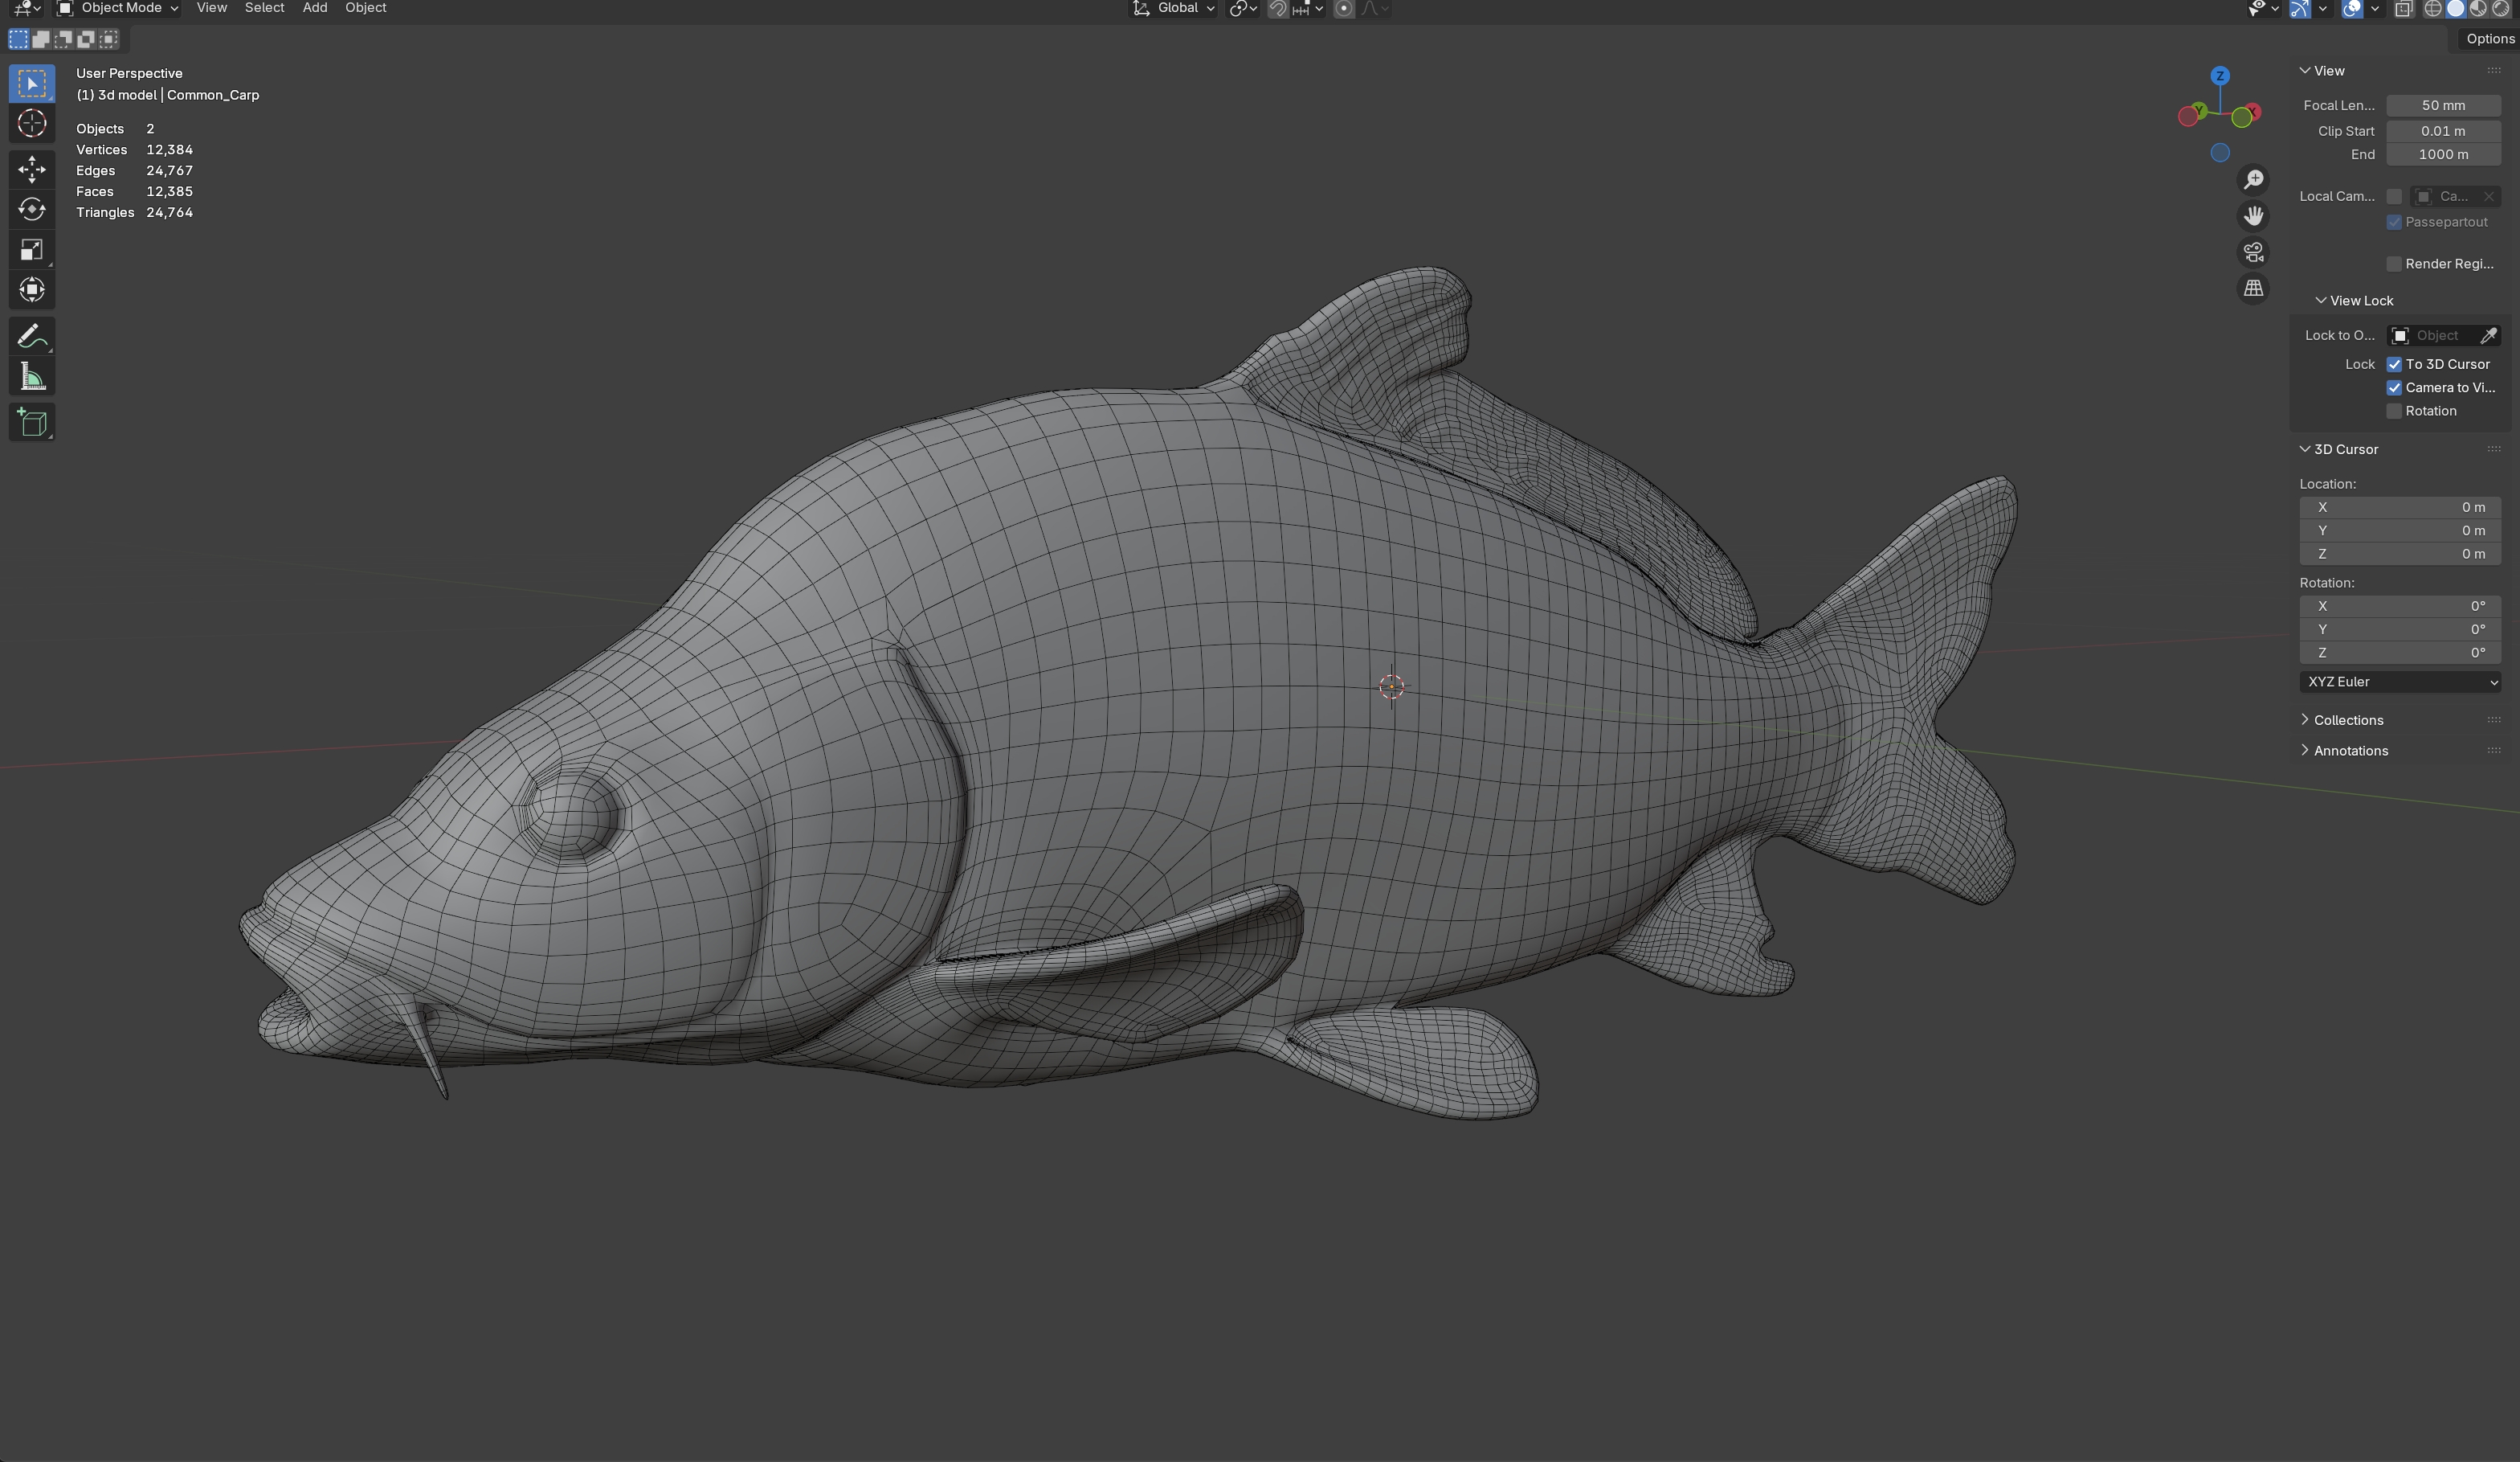Select the Cursor tool in toolbar
This screenshot has height=1462, width=2520.
pyautogui.click(x=32, y=123)
